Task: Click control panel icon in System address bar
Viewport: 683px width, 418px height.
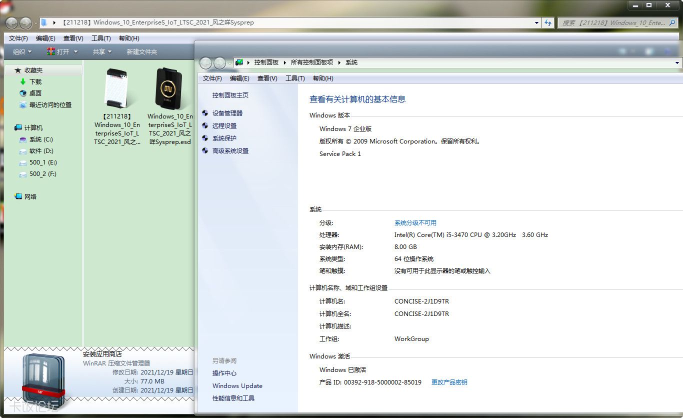Action: 239,62
